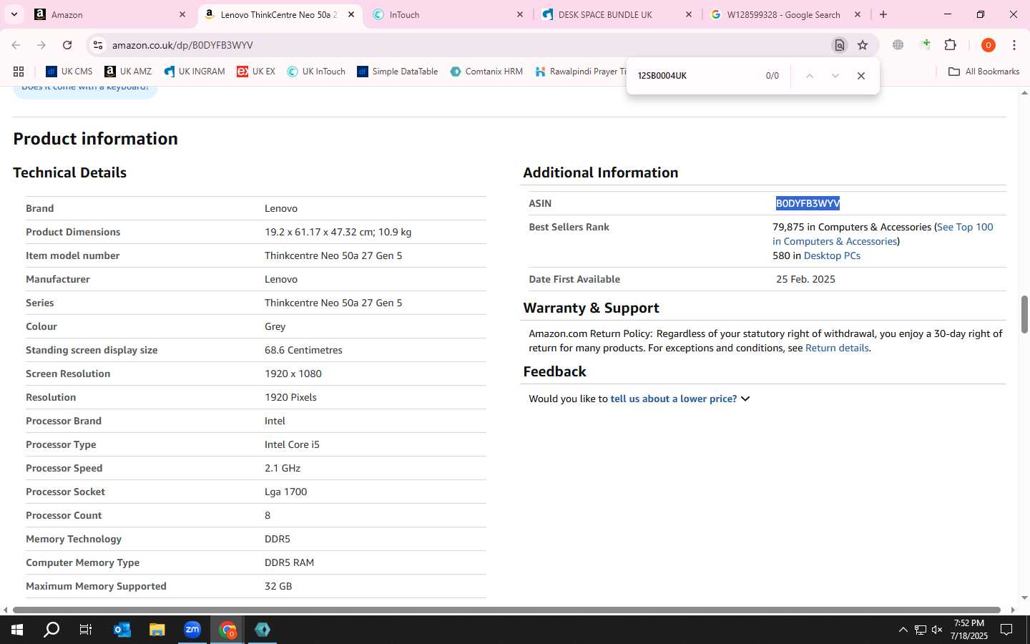Open Windows taskbar search
This screenshot has height=644, width=1030.
pyautogui.click(x=51, y=630)
